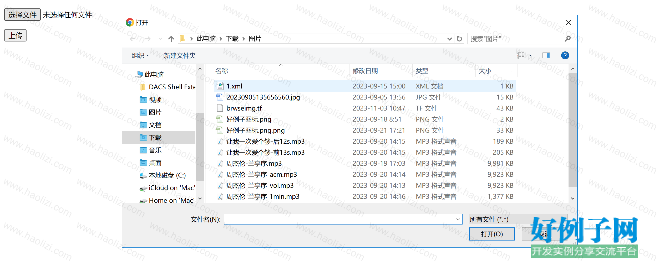Select 此电脑 in the navigation tree
659x261 pixels.
[154, 75]
